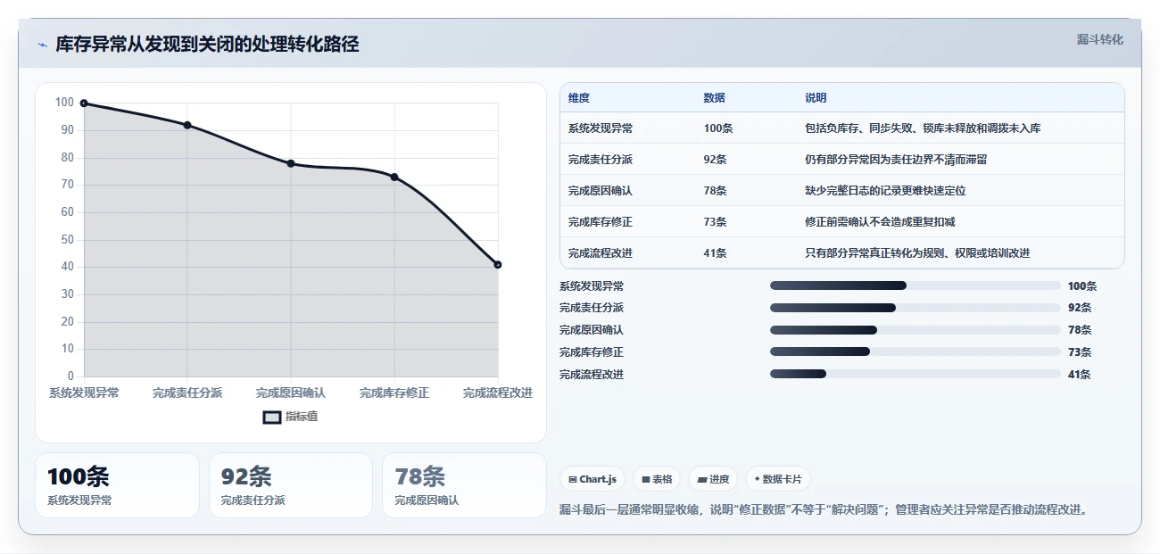Click the x-axis label 完成原因确认
1160x554 pixels.
[x=291, y=393]
